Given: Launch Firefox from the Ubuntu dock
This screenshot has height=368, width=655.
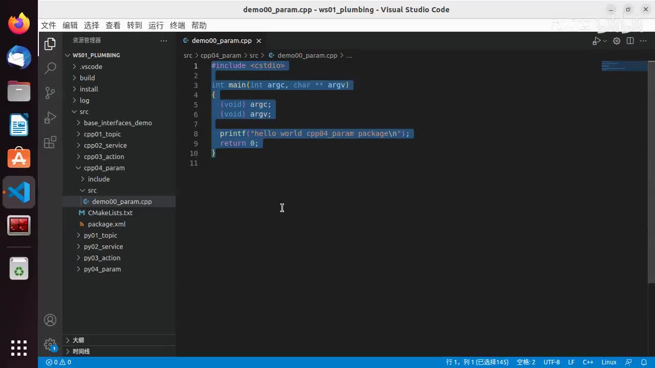Looking at the screenshot, I should pyautogui.click(x=19, y=24).
